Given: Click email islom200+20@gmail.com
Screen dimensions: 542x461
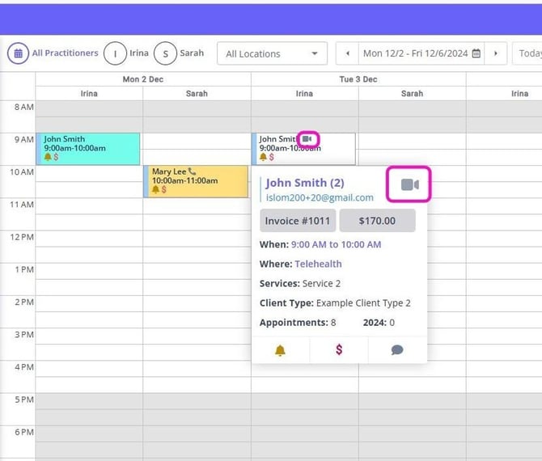Looking at the screenshot, I should 320,197.
